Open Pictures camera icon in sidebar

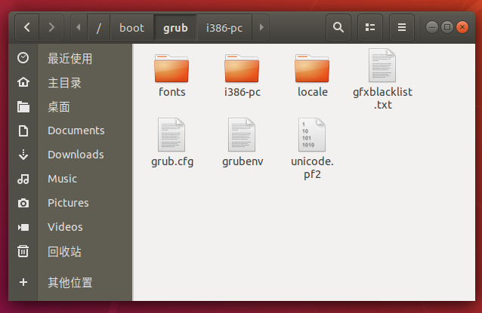point(23,203)
